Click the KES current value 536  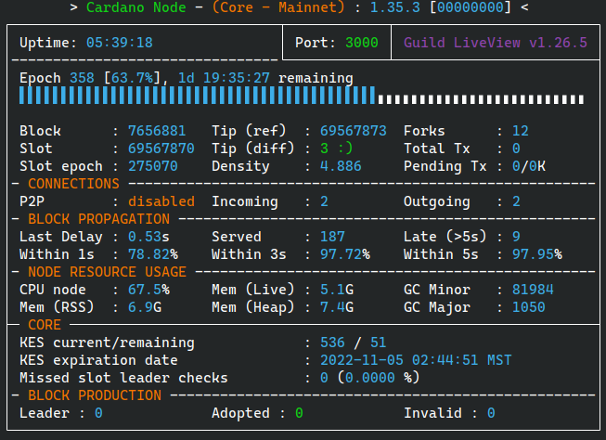[x=332, y=343]
